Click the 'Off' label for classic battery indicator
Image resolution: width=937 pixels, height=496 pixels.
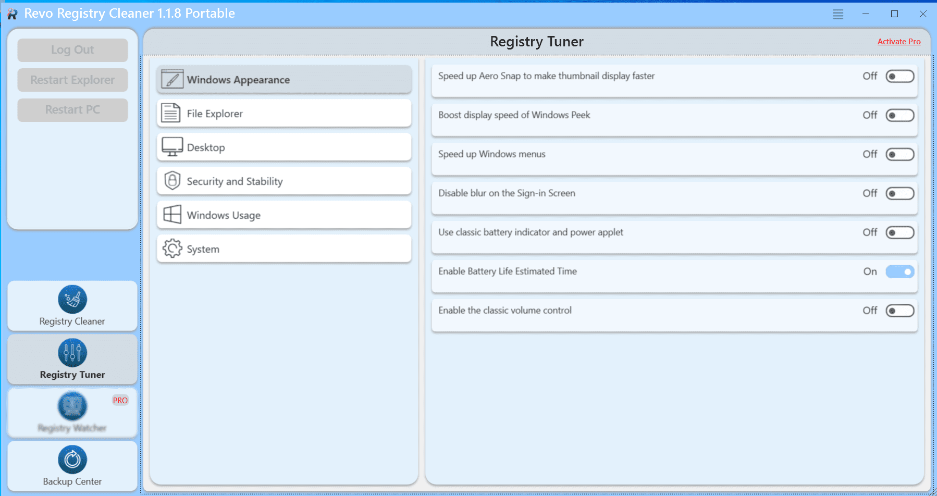(870, 232)
